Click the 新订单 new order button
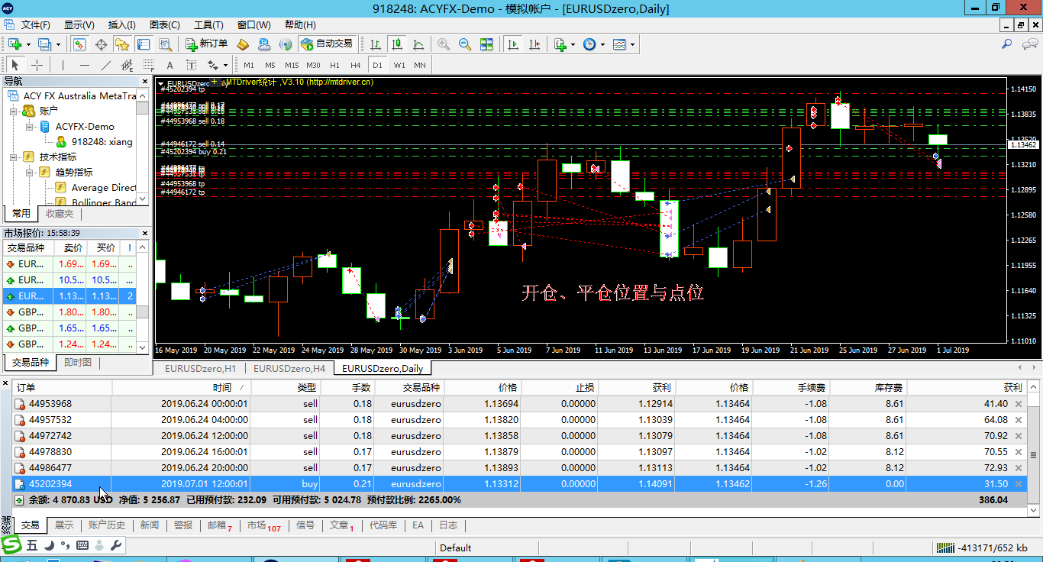Viewport: 1043px width, 562px height. (206, 44)
